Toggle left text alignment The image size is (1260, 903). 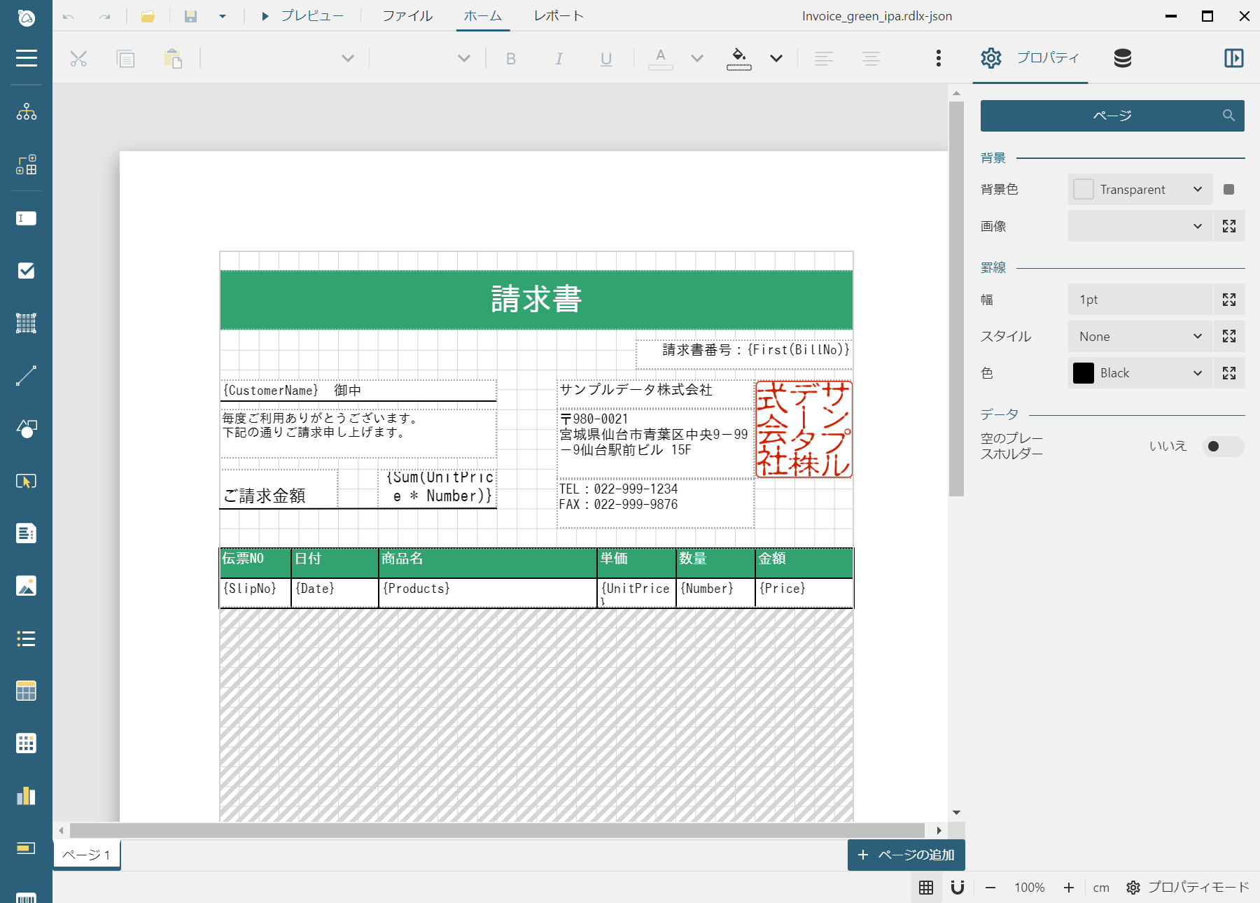pyautogui.click(x=824, y=59)
